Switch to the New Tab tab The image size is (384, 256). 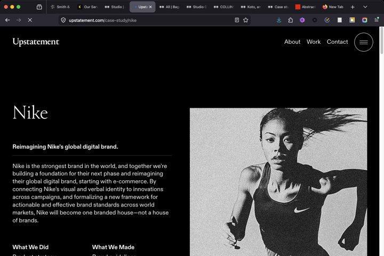point(333,7)
